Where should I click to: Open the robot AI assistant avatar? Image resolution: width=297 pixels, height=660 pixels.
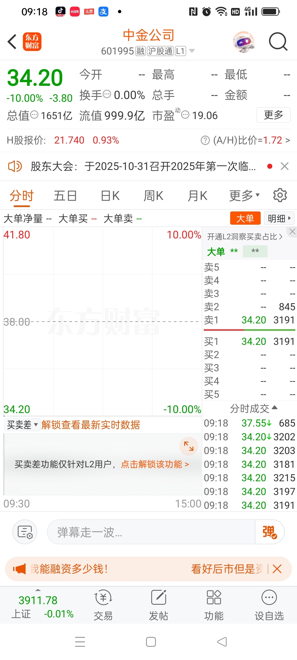point(244,42)
